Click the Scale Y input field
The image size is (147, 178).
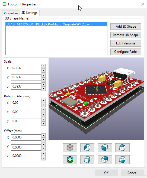(x=26, y=77)
